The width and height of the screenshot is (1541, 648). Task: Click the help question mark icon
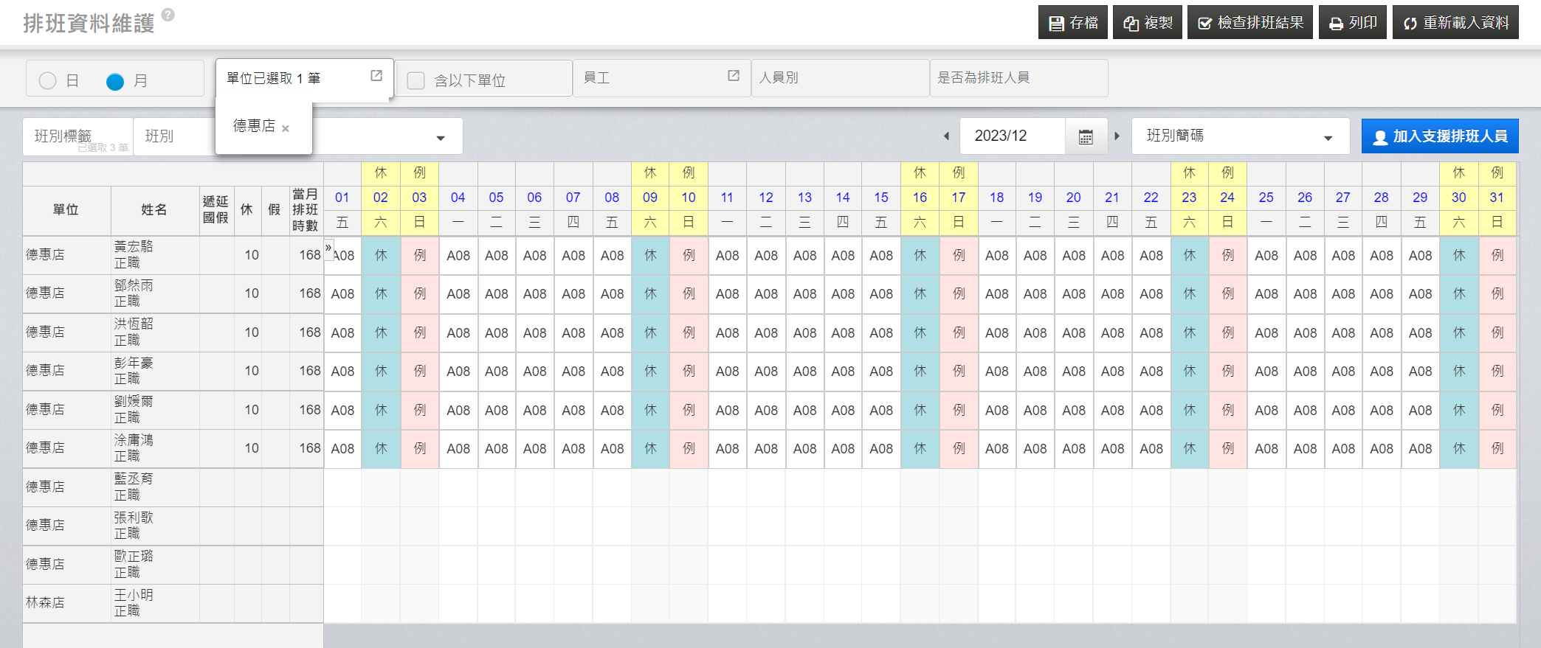pos(168,15)
